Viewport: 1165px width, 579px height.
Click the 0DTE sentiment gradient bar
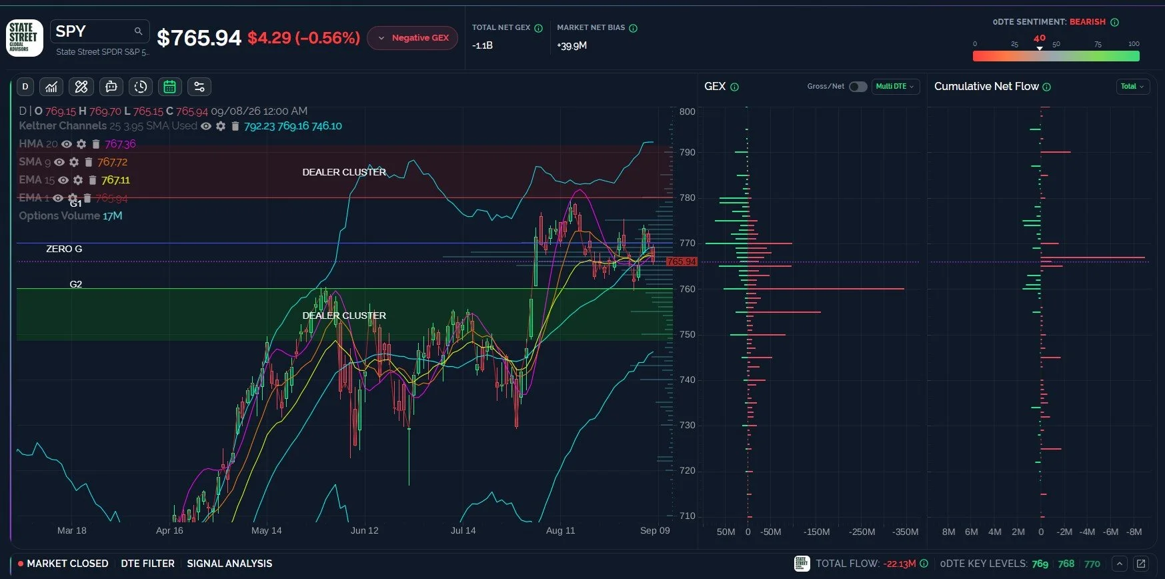coord(1056,57)
